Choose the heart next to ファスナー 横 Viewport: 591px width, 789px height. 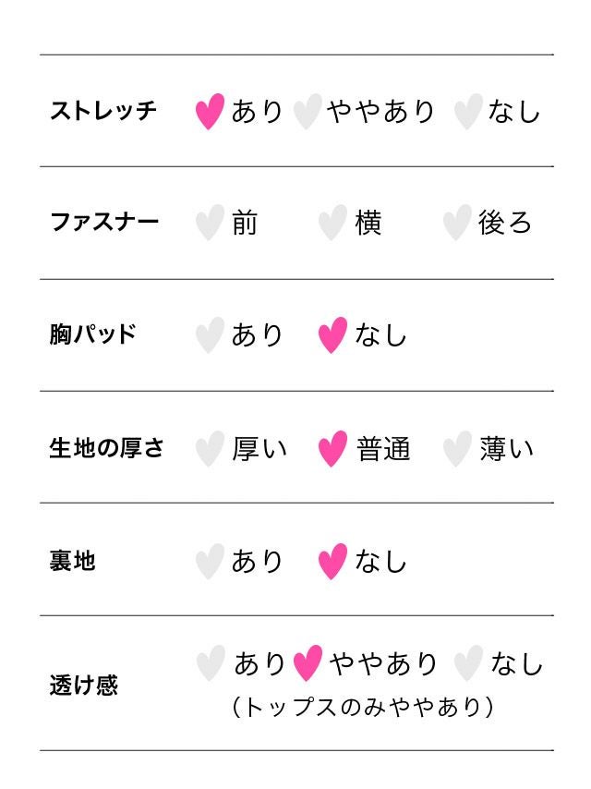(332, 223)
